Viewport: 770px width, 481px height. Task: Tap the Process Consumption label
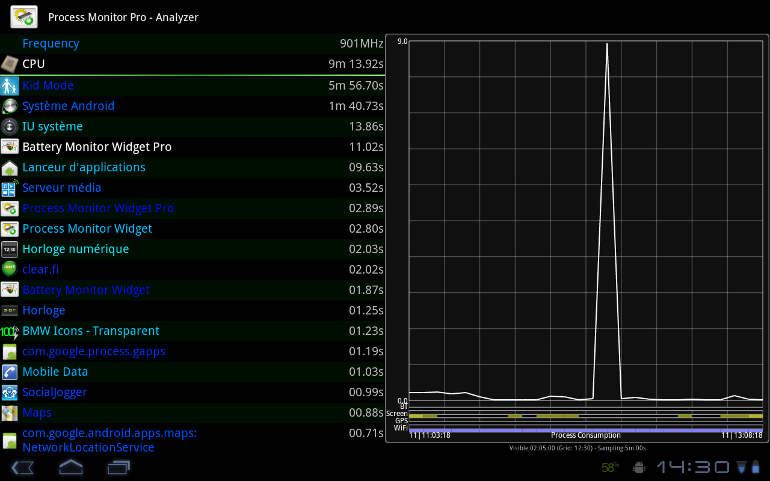point(585,435)
